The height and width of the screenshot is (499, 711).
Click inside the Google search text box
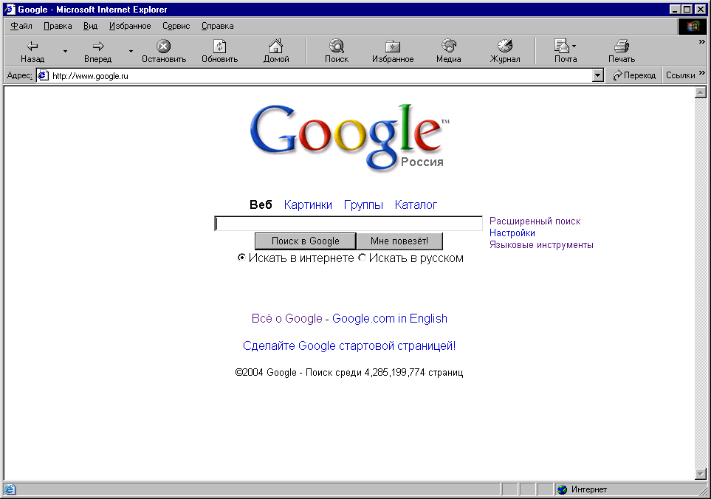coord(348,224)
